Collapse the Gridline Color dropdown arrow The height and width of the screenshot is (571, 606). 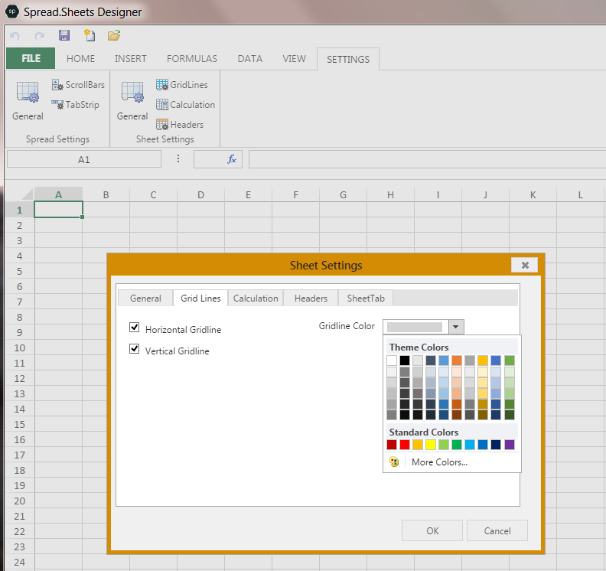click(x=456, y=327)
